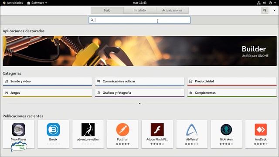Click the Categorías heading

pyautogui.click(x=12, y=73)
